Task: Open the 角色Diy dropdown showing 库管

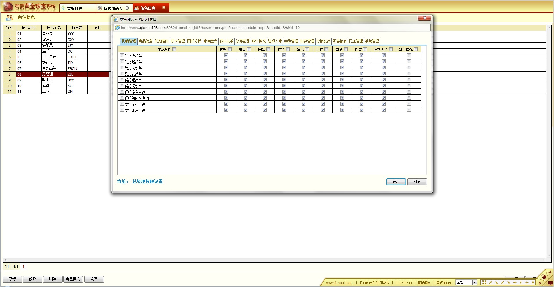Action: coord(475,282)
